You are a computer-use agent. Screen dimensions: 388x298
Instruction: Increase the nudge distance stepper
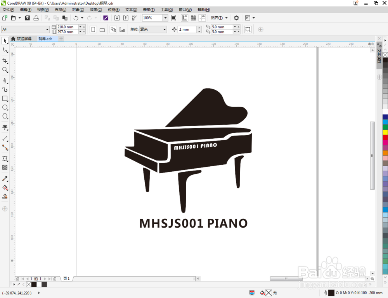199,28
